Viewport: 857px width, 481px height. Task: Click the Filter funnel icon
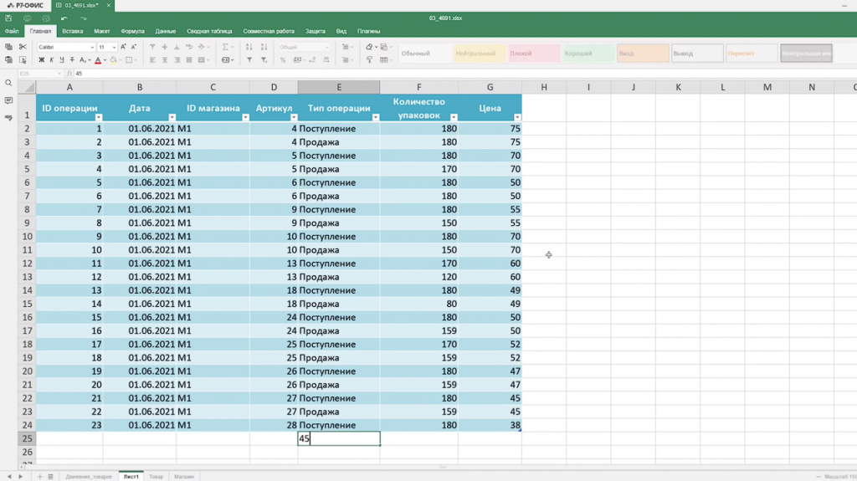pos(249,60)
